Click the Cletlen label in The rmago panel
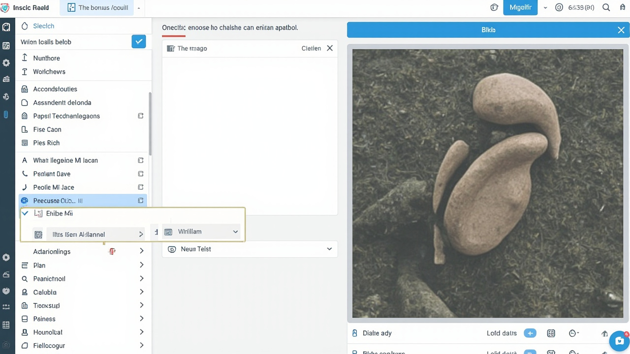This screenshot has height=354, width=630. click(x=311, y=48)
